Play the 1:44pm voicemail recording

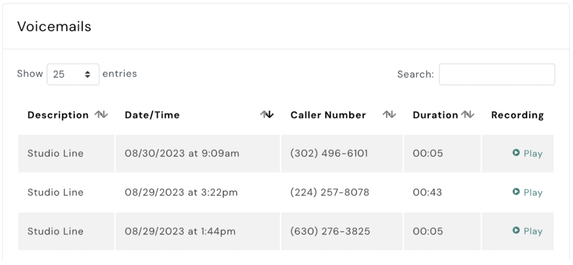[528, 231]
